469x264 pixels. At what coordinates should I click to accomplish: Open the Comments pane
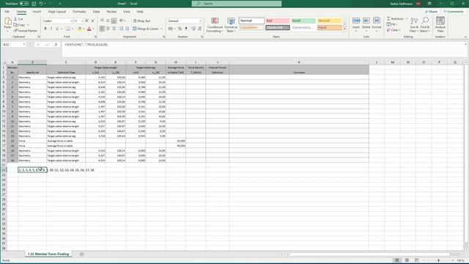tap(454, 12)
